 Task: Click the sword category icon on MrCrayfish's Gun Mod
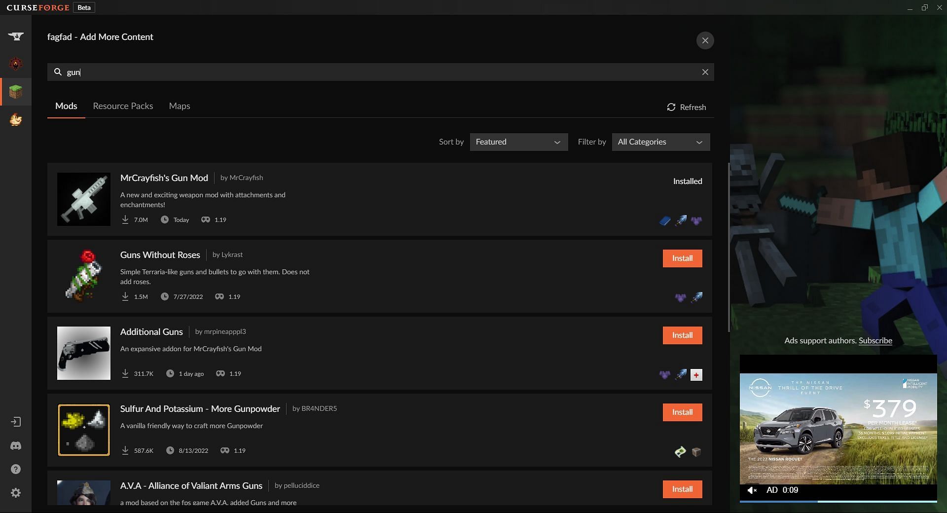click(x=681, y=220)
